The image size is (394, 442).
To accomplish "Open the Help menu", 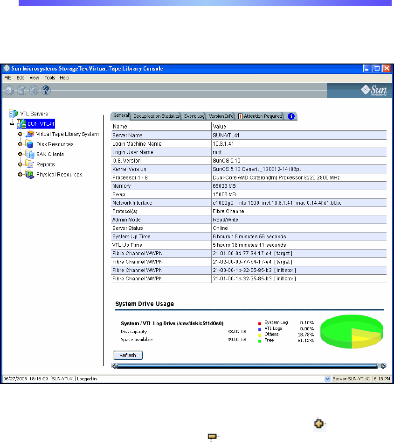I will click(64, 78).
